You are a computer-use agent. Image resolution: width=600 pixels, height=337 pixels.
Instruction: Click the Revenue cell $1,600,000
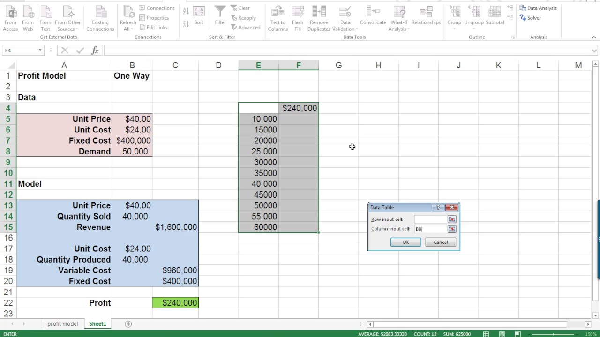pyautogui.click(x=175, y=227)
